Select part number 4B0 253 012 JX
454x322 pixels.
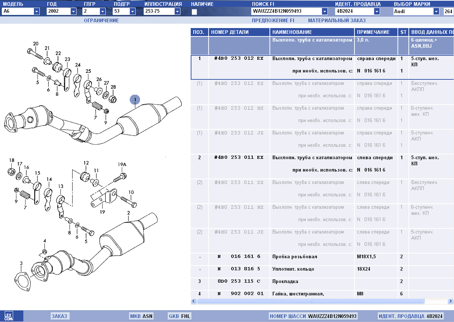pos(239,133)
